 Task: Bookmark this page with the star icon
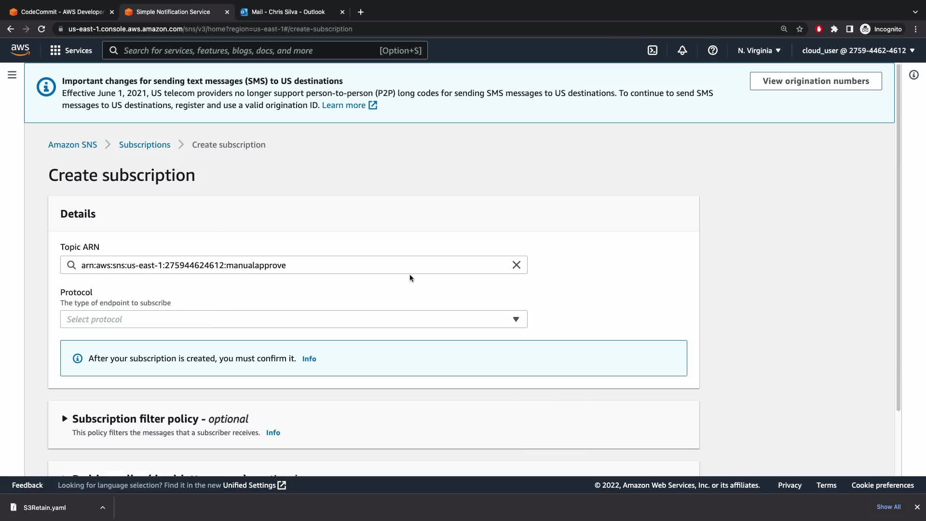click(x=800, y=29)
